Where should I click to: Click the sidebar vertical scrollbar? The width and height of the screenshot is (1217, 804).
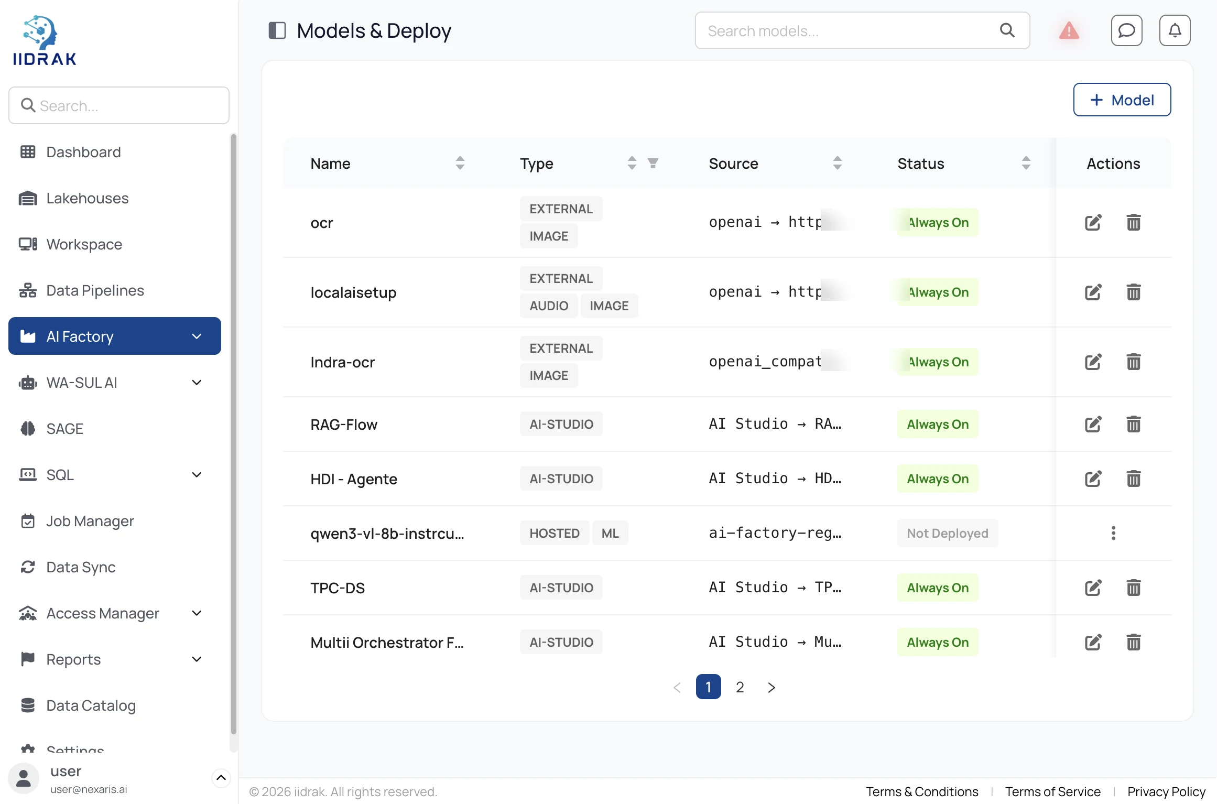pyautogui.click(x=233, y=435)
